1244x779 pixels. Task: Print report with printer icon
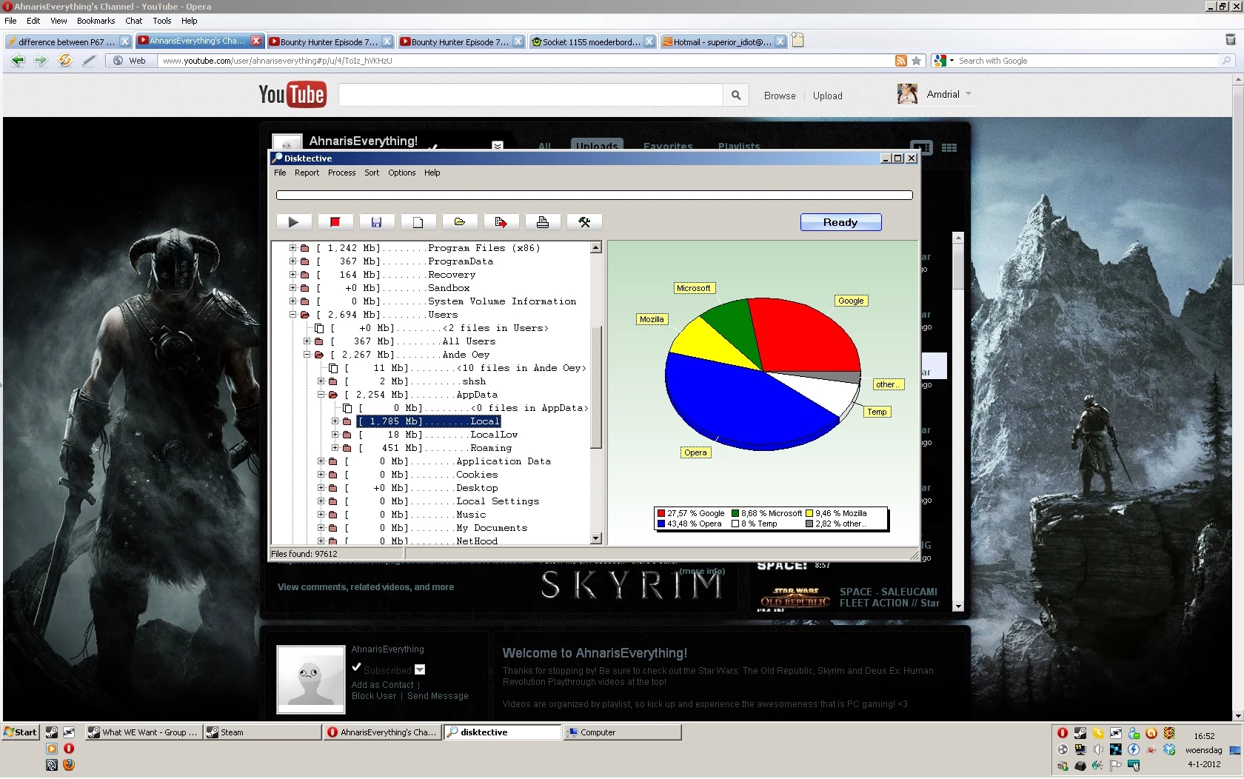(x=542, y=222)
